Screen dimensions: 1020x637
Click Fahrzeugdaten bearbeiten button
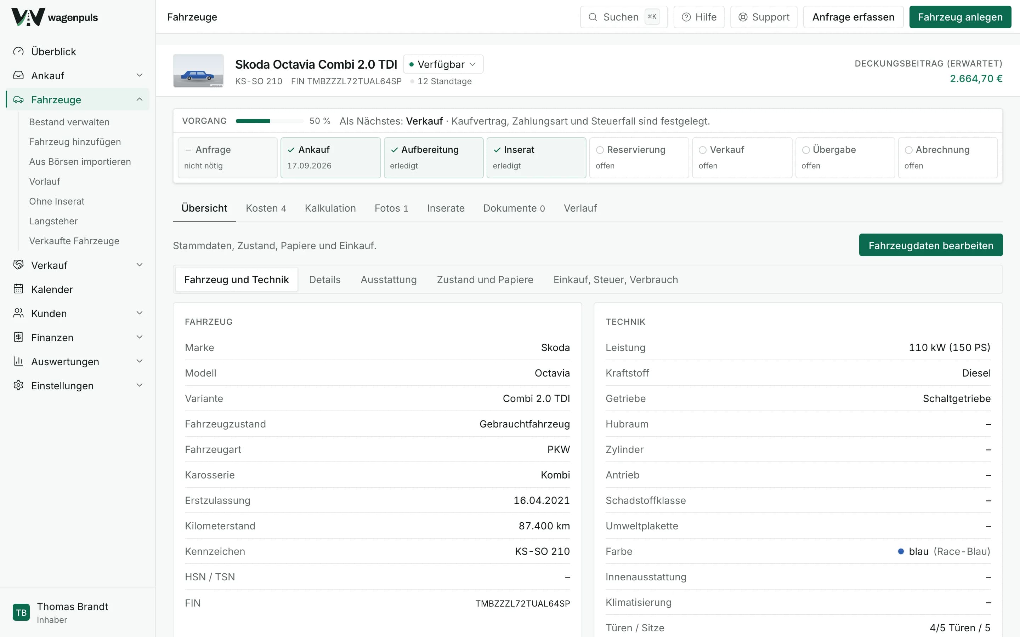click(931, 245)
